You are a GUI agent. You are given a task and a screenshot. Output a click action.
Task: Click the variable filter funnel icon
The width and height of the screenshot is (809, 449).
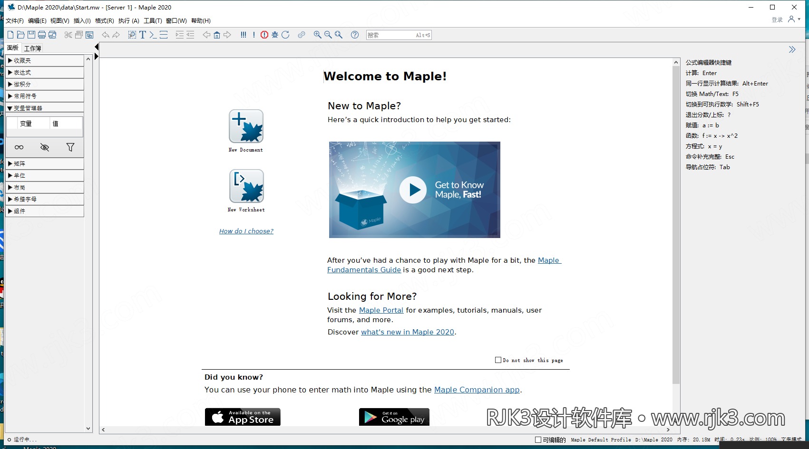pyautogui.click(x=70, y=147)
